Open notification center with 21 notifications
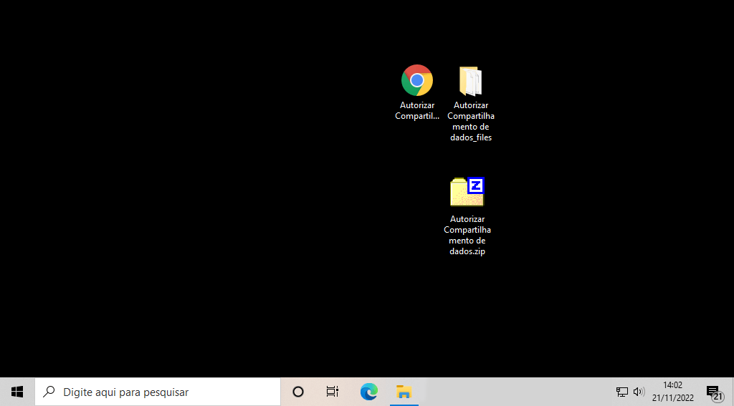Viewport: 734px width, 406px height. coord(713,392)
